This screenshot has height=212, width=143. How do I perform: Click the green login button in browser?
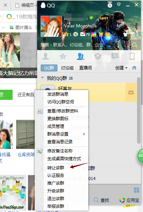point(6,95)
